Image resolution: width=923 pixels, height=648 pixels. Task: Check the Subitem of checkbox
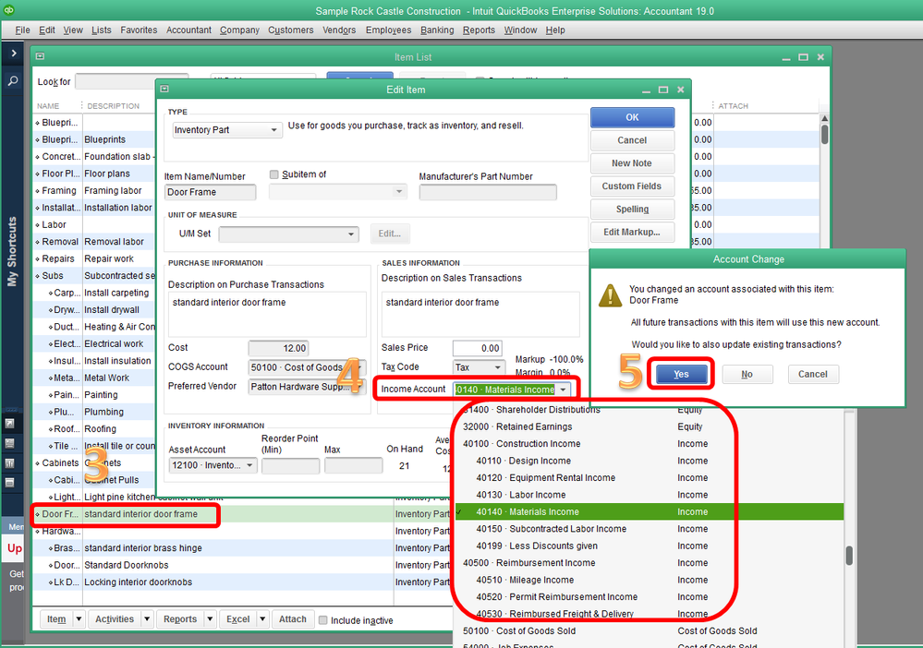[273, 174]
